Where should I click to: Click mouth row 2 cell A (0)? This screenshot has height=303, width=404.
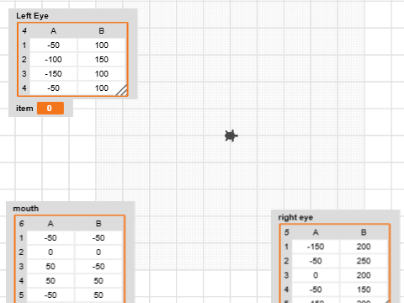[x=50, y=252]
